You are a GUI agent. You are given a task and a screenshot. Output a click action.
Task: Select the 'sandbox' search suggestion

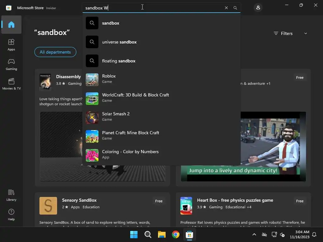[x=161, y=23]
